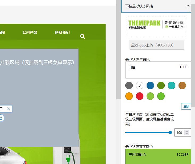This screenshot has width=195, height=164.
Task: Select the gray color swatch
Action: (x=129, y=85)
